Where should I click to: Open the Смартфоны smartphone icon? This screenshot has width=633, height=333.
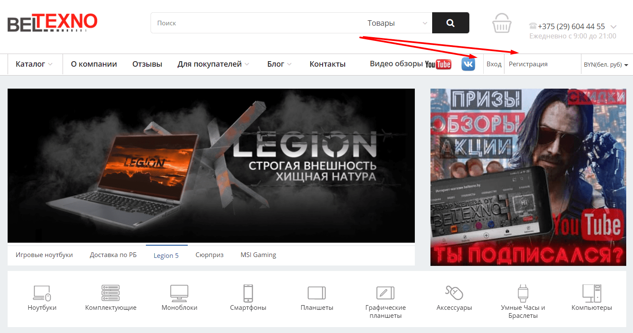coord(248,293)
